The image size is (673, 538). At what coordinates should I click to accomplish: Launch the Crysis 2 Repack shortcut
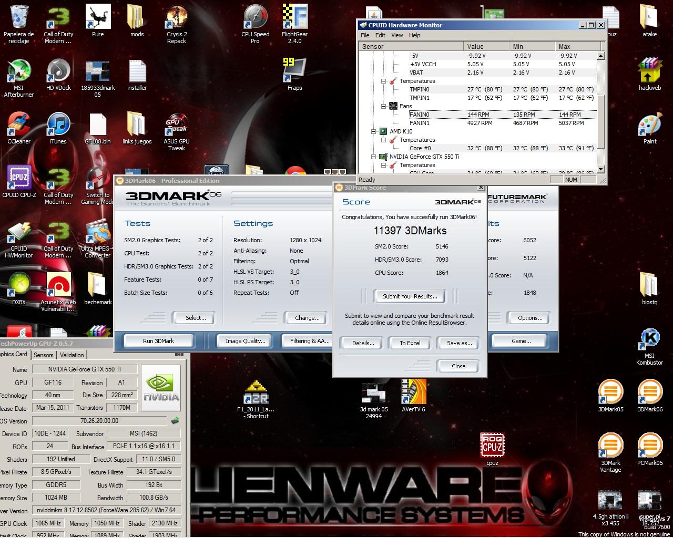[177, 24]
